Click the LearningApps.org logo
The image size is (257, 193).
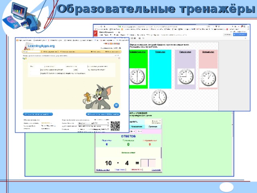click(39, 46)
